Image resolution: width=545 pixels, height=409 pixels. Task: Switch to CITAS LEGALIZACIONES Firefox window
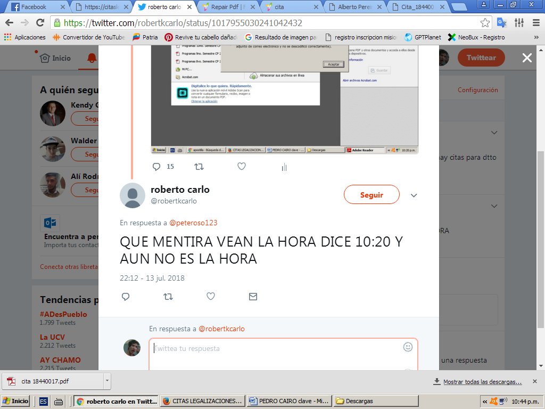coord(202,401)
